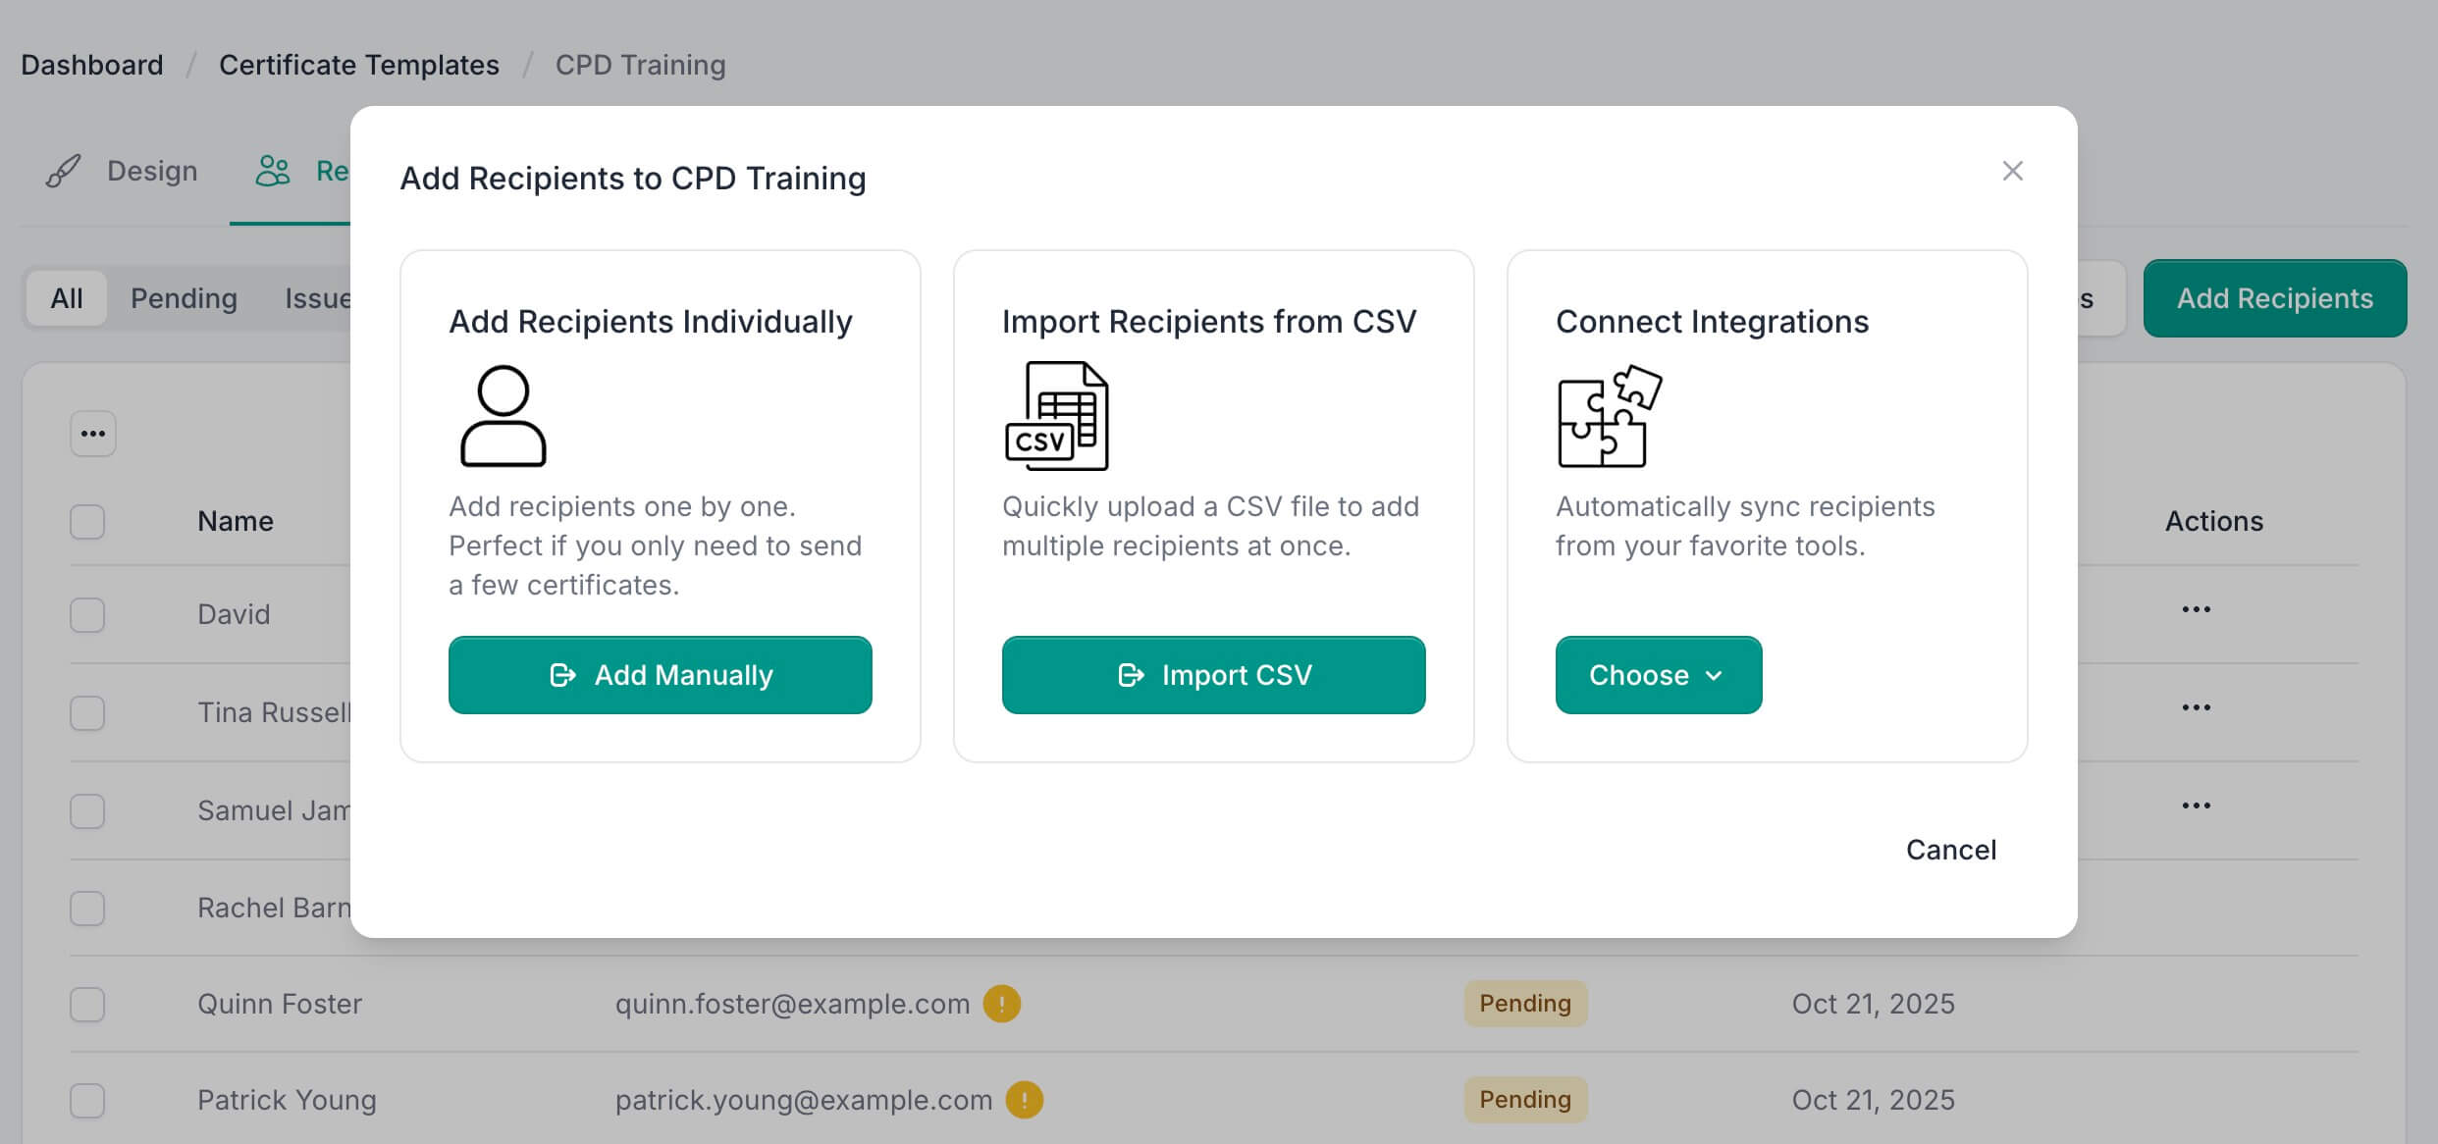The width and height of the screenshot is (2438, 1144).
Task: Expand the Choose integrations dropdown
Action: tap(1658, 675)
